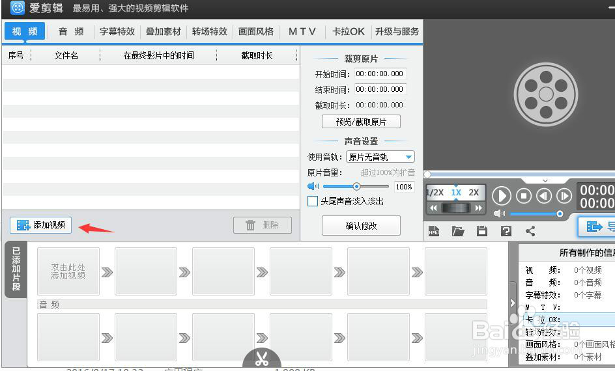
Task: Click the 截取时长 column header
Action: [257, 55]
